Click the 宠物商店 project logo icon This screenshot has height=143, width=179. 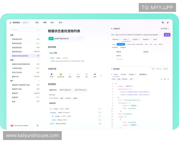point(10,23)
